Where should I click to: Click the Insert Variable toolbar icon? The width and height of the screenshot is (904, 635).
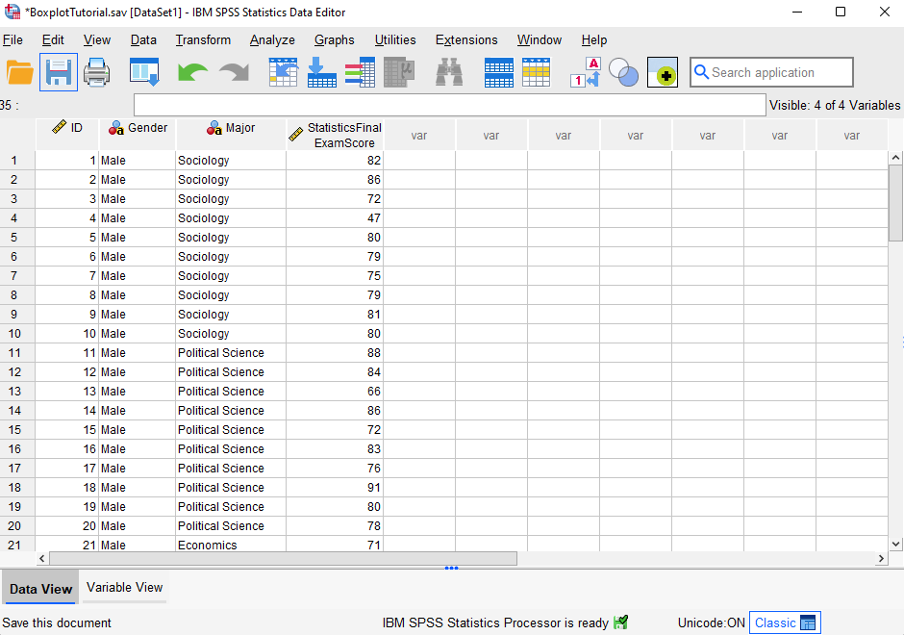click(536, 72)
